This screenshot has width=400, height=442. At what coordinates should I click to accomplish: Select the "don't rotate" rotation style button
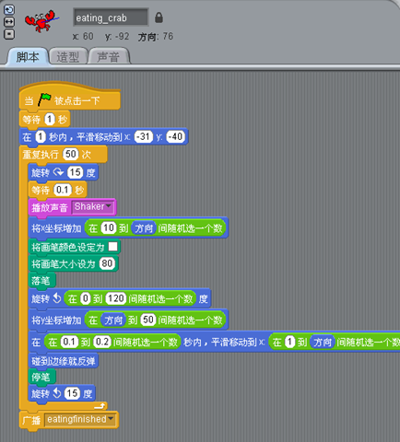tap(9, 34)
